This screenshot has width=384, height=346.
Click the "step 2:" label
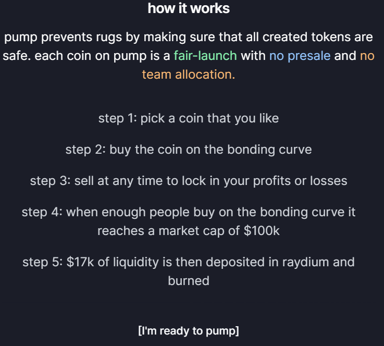(x=86, y=150)
